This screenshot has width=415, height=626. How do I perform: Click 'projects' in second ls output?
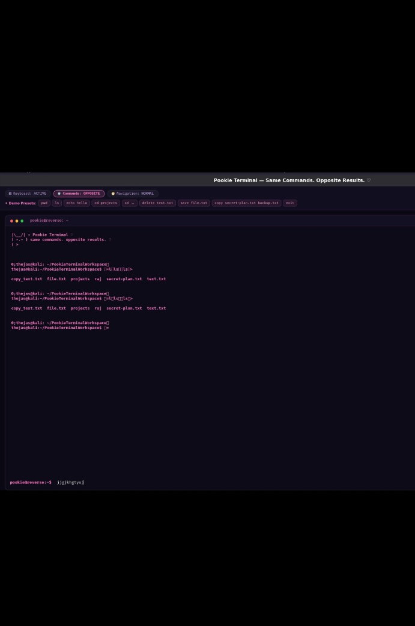(x=80, y=308)
